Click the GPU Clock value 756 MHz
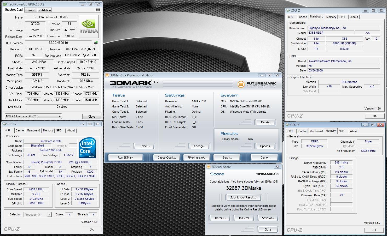 (33, 94)
